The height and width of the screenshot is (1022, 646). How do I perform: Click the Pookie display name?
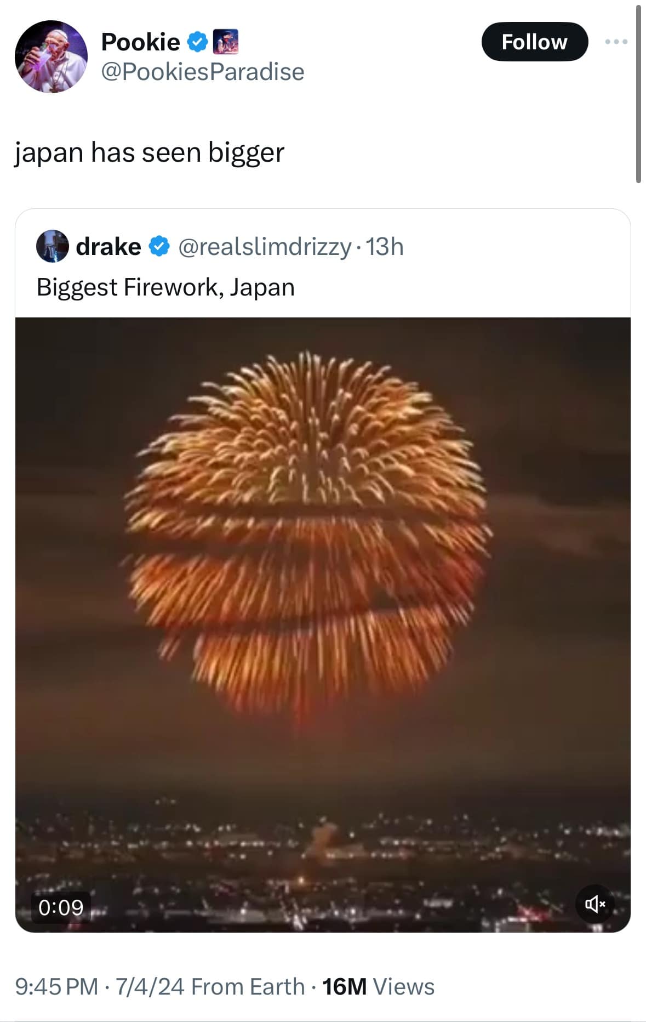(140, 42)
